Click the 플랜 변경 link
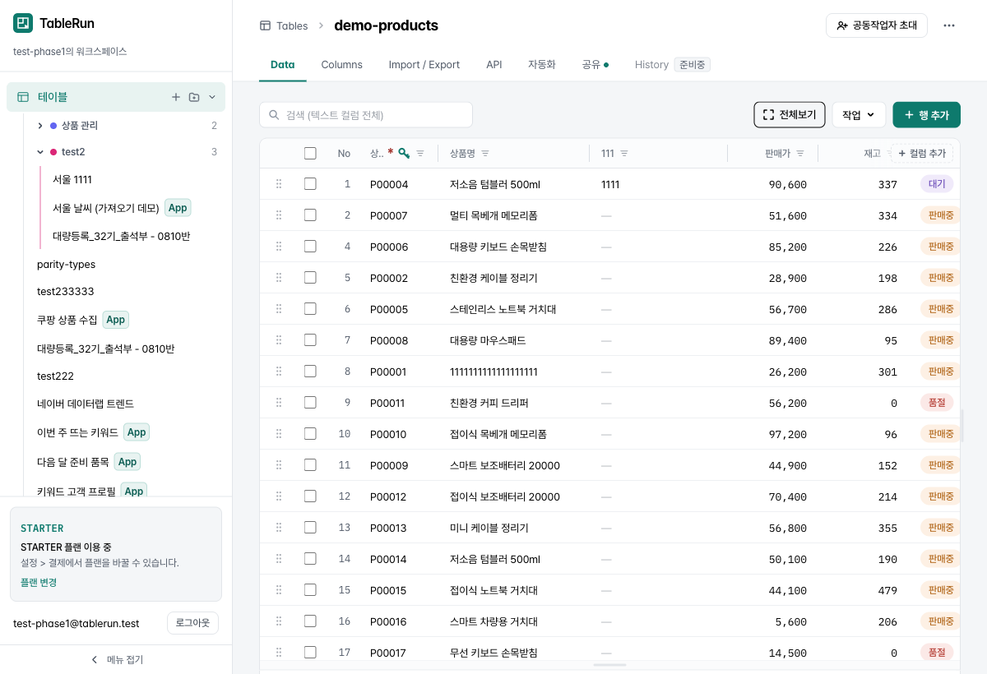 [39, 583]
